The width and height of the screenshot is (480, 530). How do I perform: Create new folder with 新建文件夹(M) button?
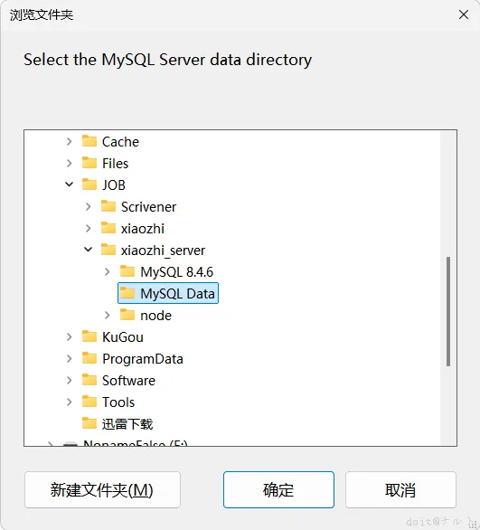point(102,490)
